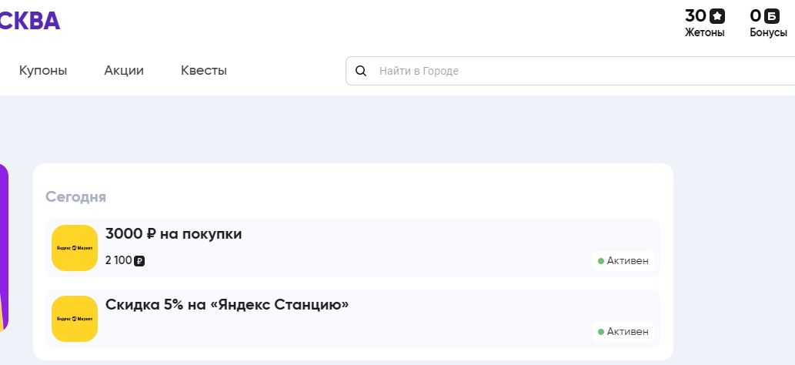Open Скидка 5% на «Яндекс Станцию» coupon
Image resolution: width=795 pixels, height=365 pixels.
pyautogui.click(x=353, y=319)
